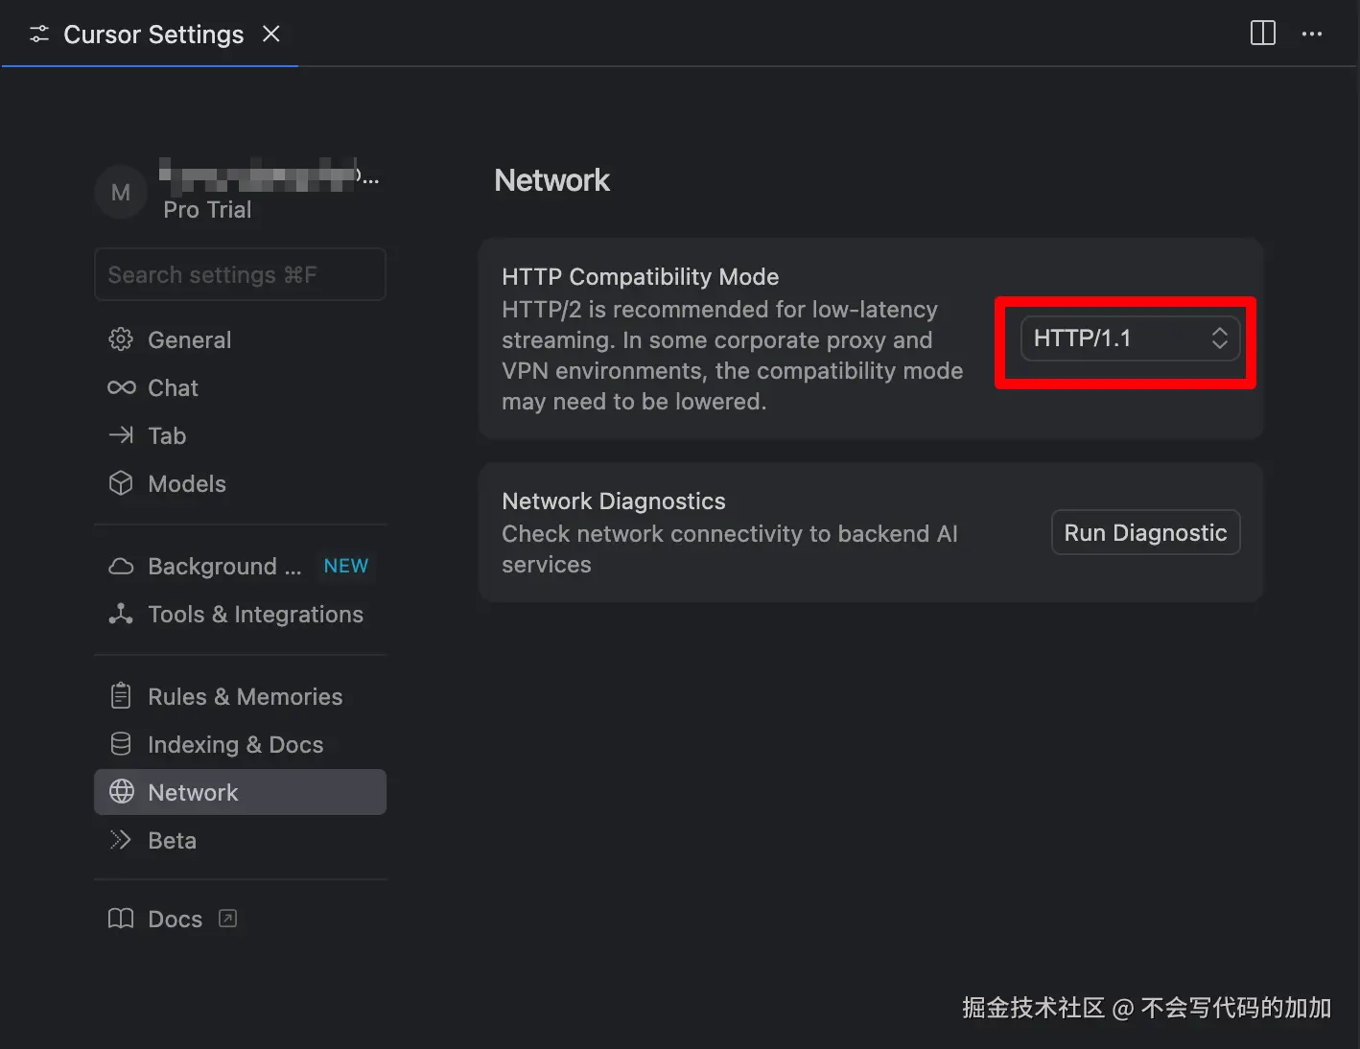
Task: Click the Network page heading
Action: click(x=551, y=180)
